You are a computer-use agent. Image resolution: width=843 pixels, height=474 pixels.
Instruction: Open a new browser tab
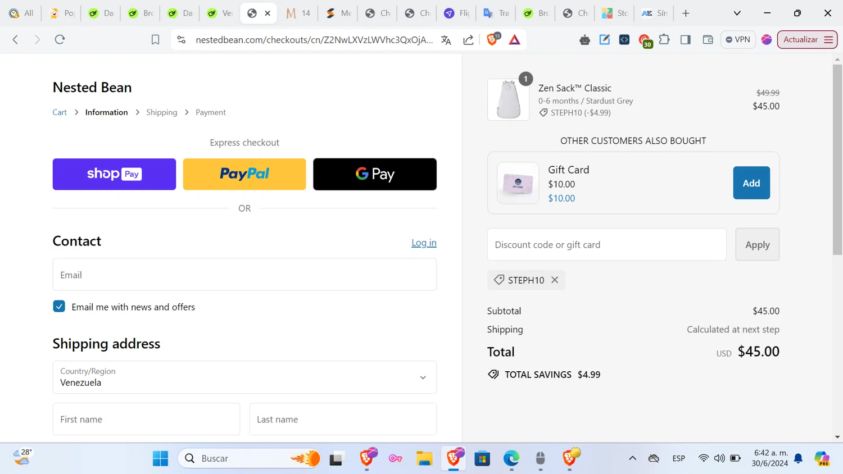686,13
